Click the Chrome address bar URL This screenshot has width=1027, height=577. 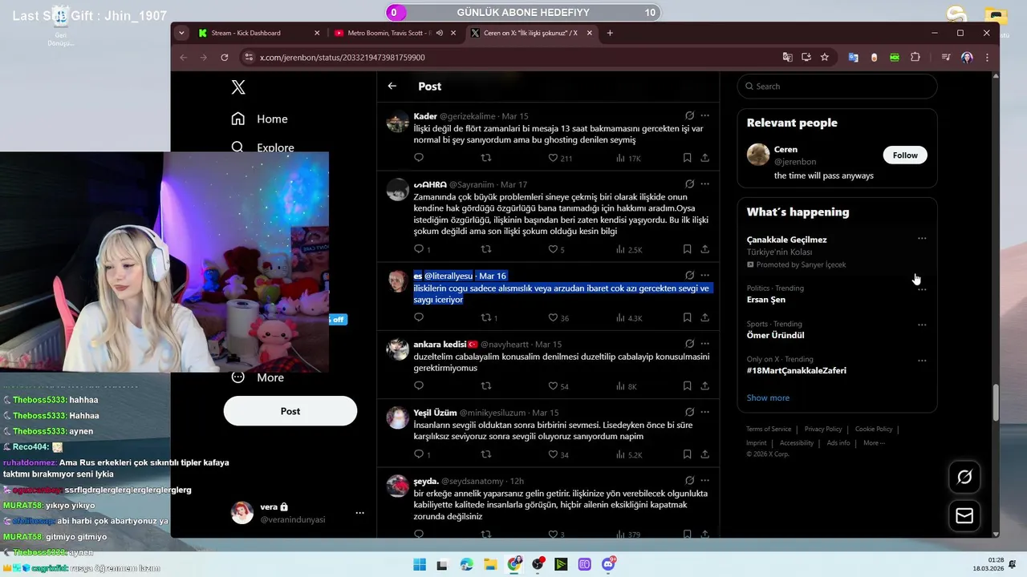[x=343, y=57]
